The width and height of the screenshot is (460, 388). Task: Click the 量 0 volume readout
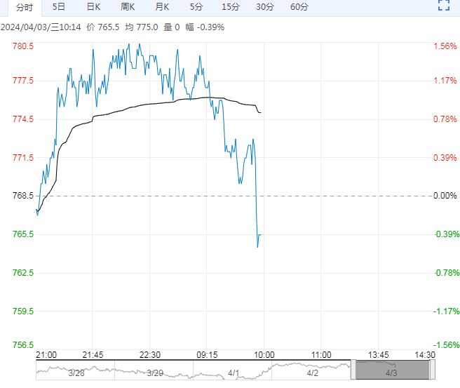pyautogui.click(x=172, y=27)
